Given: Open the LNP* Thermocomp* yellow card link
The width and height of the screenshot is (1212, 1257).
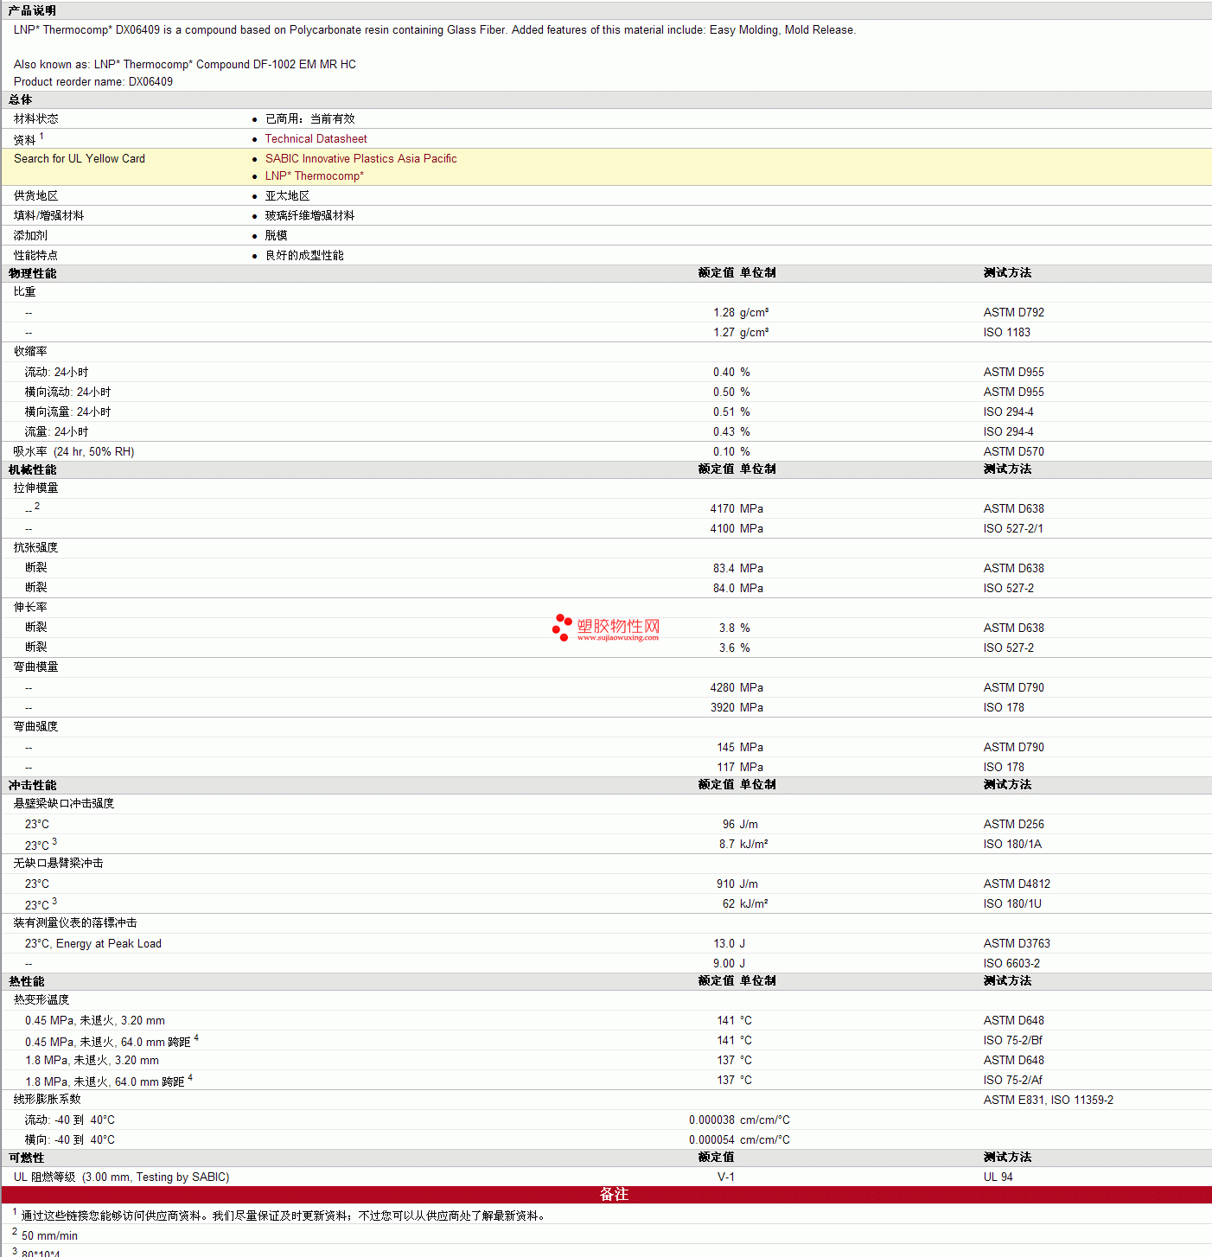Looking at the screenshot, I should pyautogui.click(x=314, y=175).
